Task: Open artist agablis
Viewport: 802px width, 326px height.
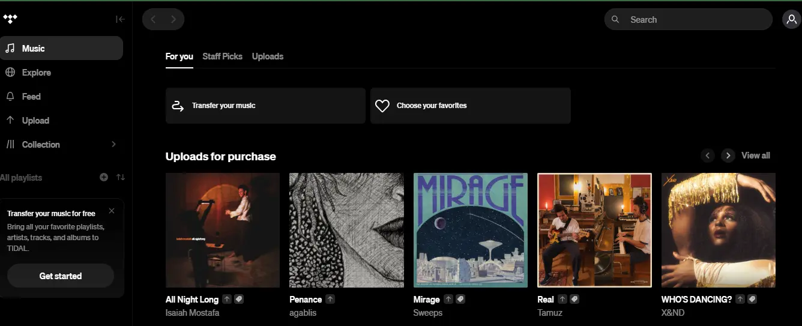Action: pos(303,313)
